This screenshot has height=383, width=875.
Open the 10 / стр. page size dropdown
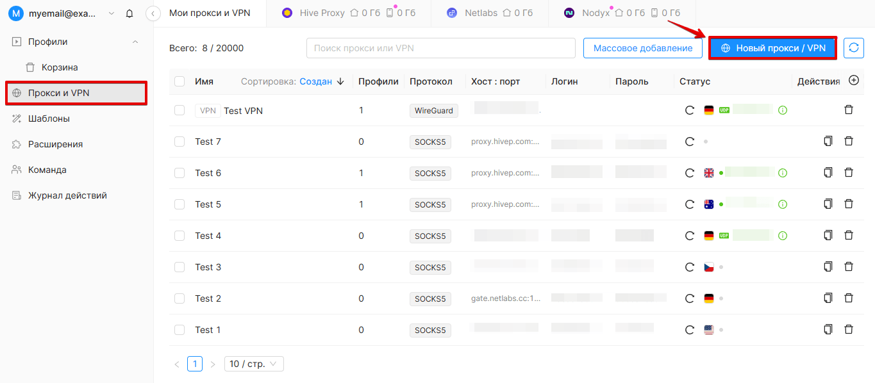[254, 364]
